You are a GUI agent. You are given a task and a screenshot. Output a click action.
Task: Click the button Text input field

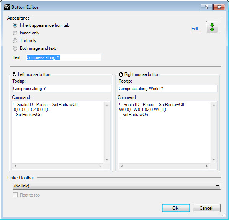click(x=64, y=57)
